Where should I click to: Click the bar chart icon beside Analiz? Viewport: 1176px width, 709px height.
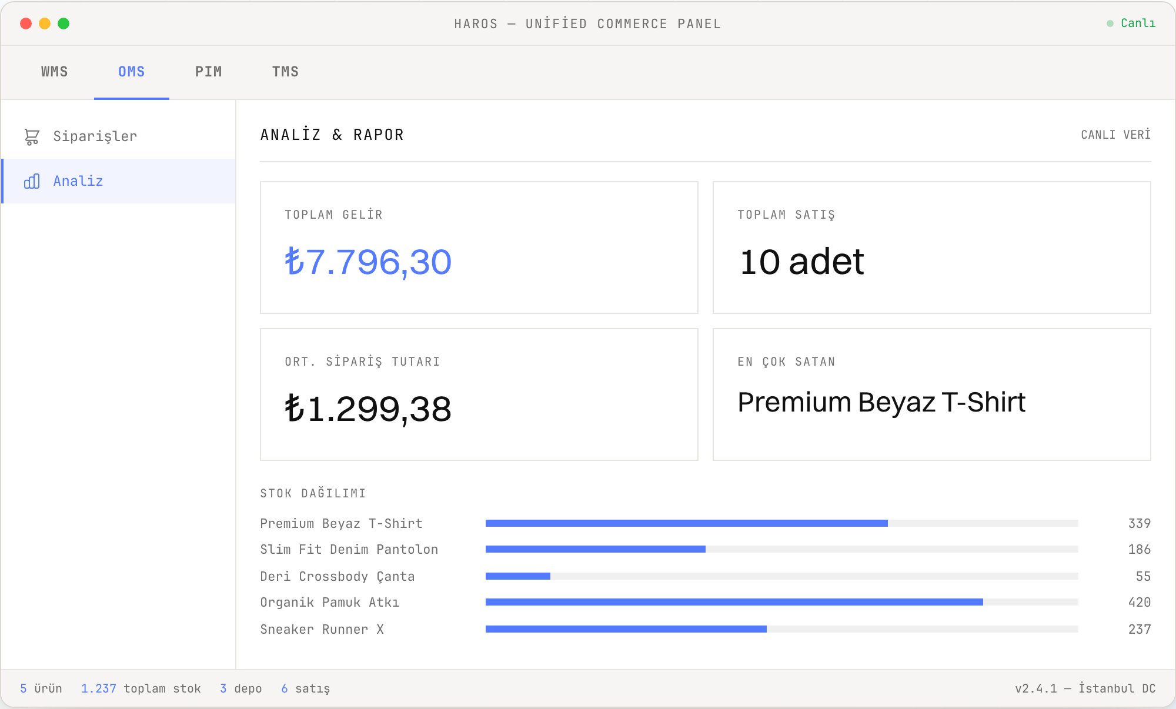click(32, 181)
